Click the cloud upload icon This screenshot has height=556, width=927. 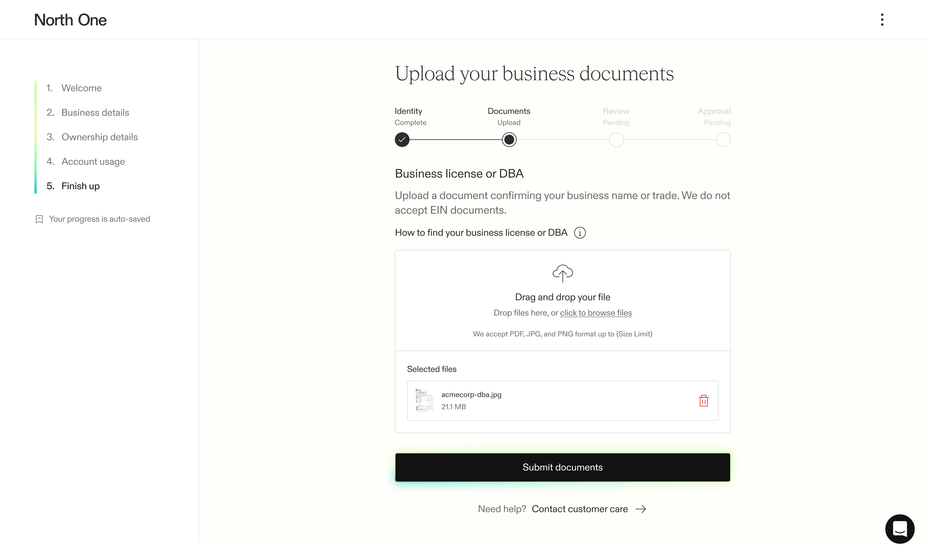[562, 273]
